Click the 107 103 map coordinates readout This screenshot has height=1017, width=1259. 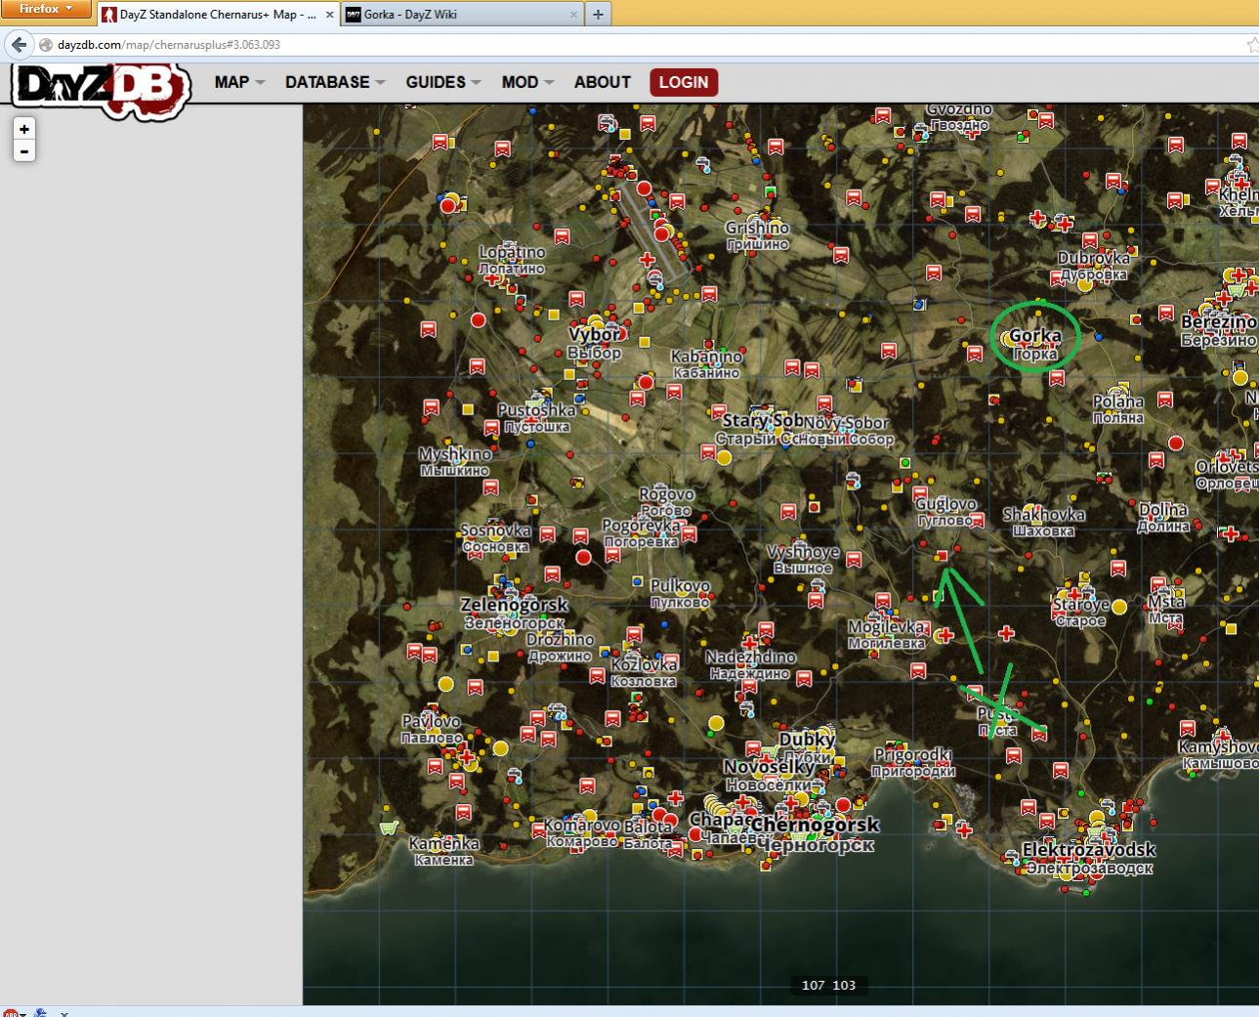pos(828,985)
